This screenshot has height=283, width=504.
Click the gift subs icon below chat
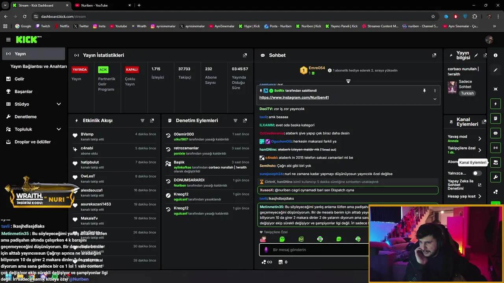[280, 262]
